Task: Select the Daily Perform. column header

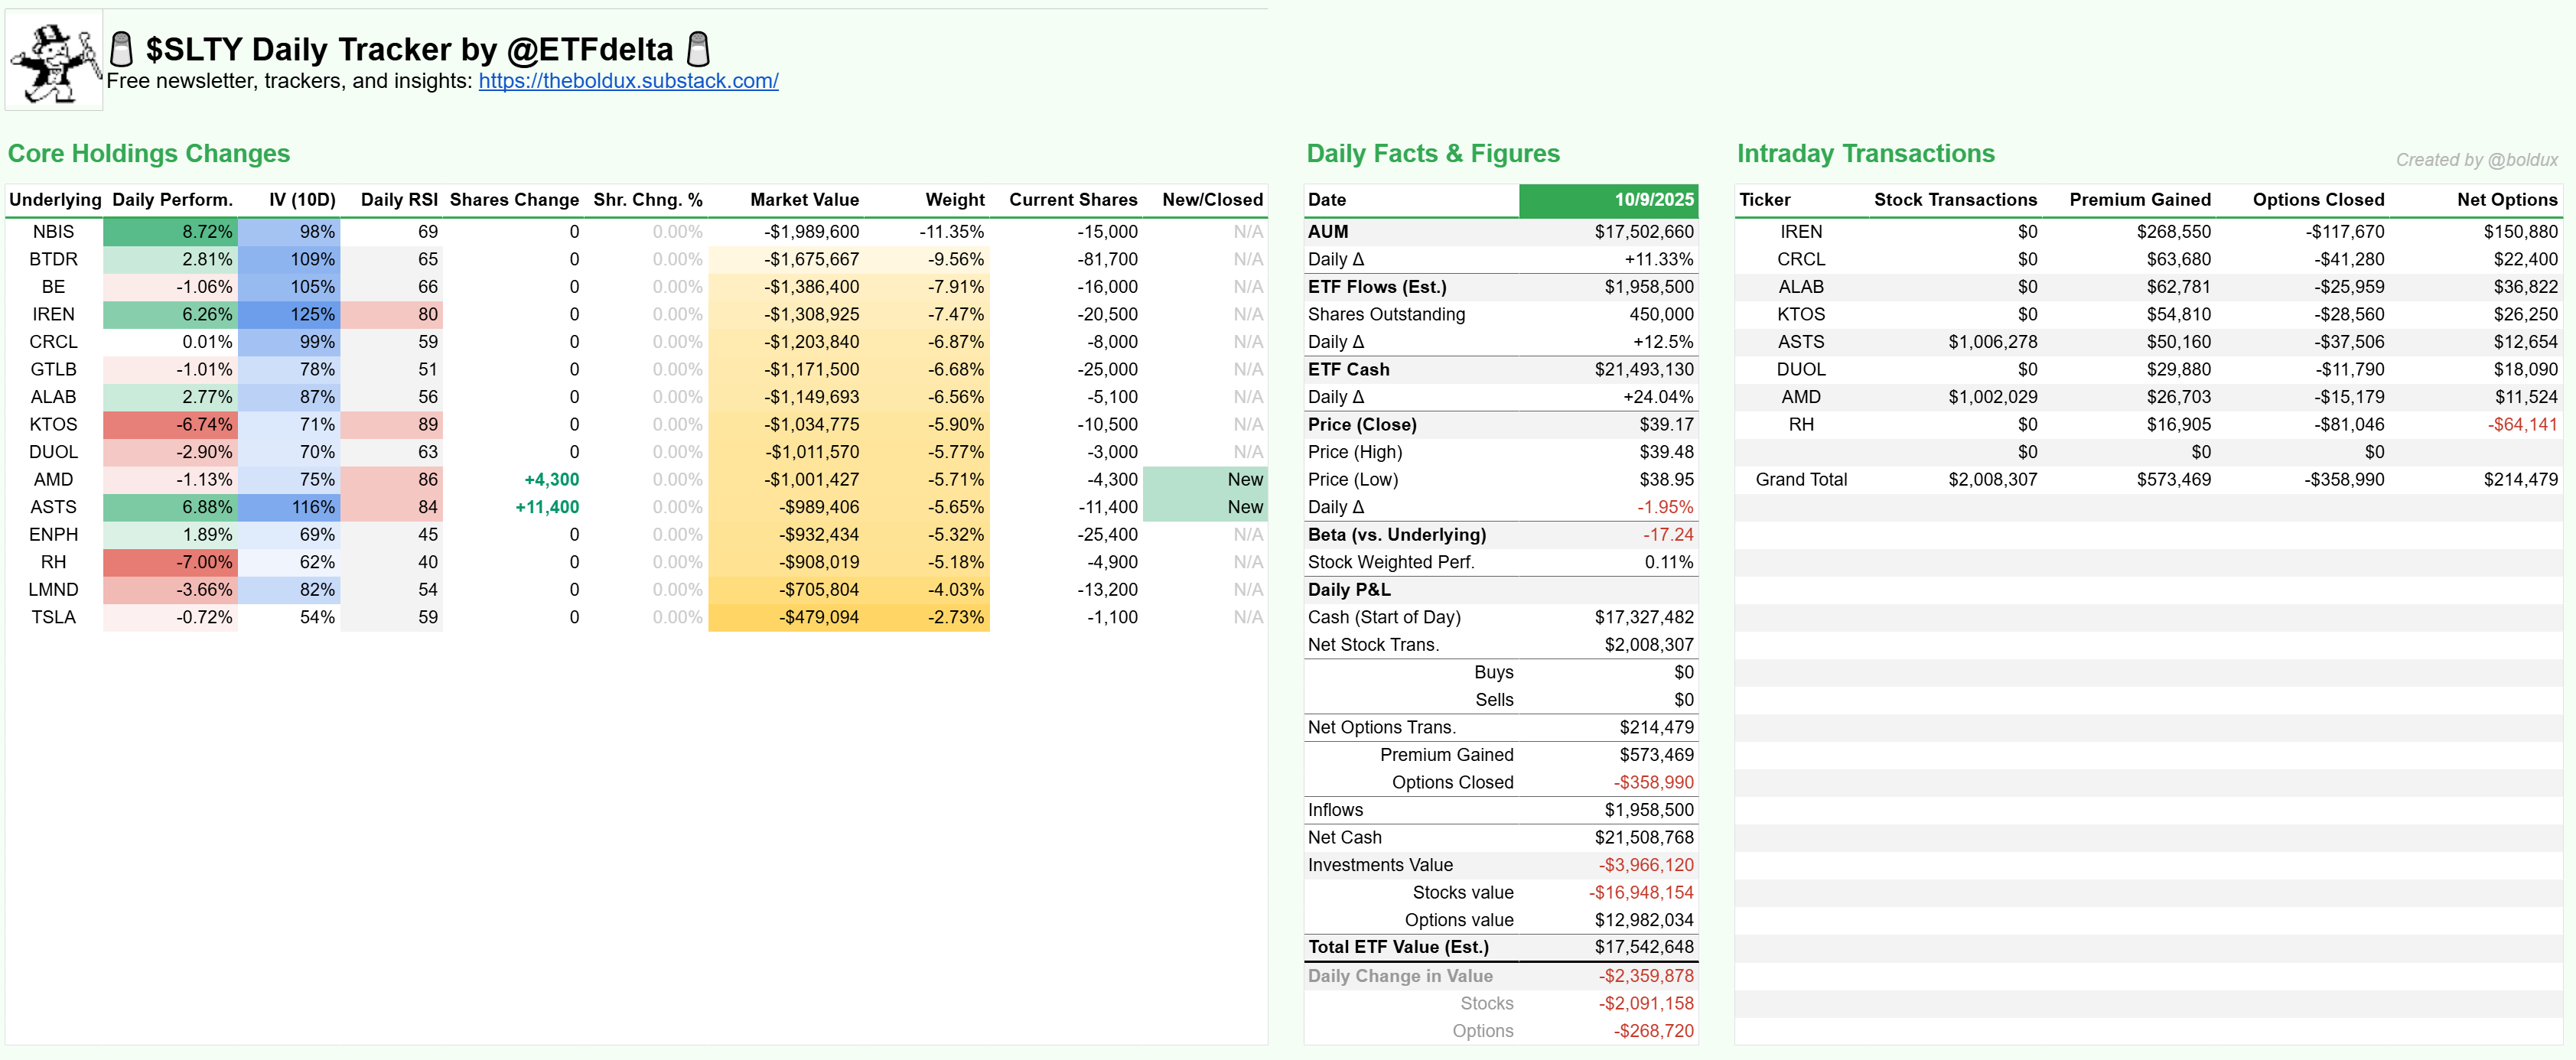Action: tap(172, 200)
